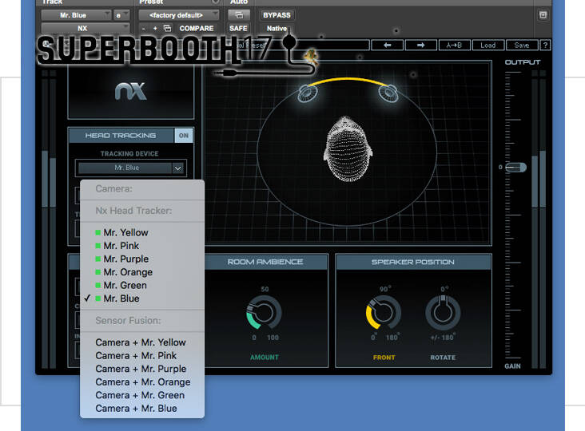Click the right virtual speaker icon
This screenshot has height=431, width=585.
tap(388, 93)
